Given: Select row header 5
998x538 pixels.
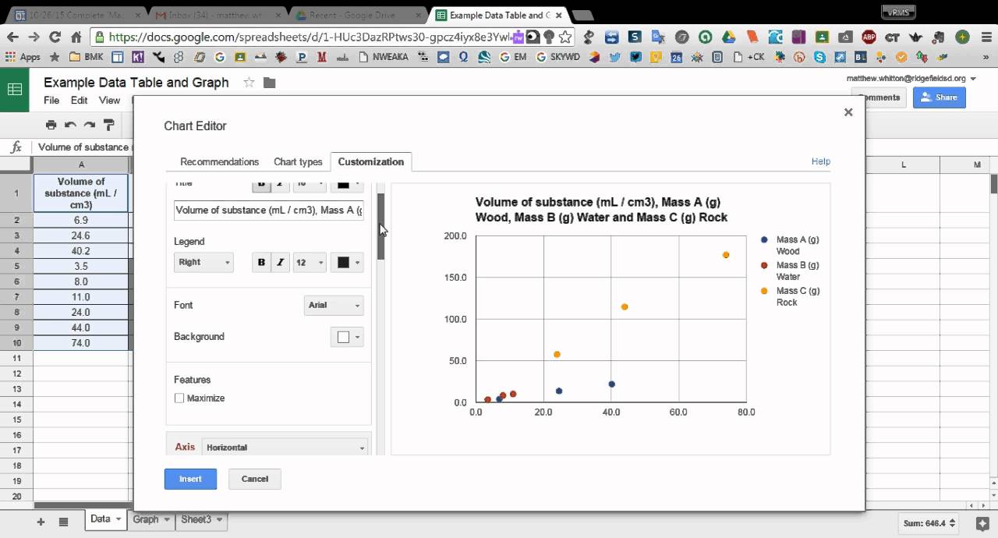Looking at the screenshot, I should point(16,266).
